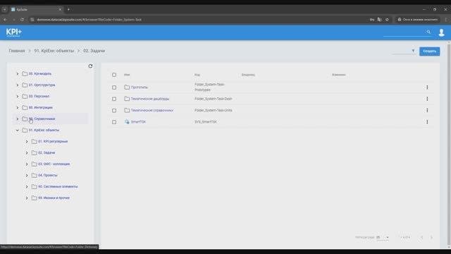Click the folder icon of 00. Kpi-модель
Viewport: 451px width, 254px height.
coord(25,73)
